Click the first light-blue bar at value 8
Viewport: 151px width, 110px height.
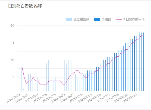pos(22,79)
